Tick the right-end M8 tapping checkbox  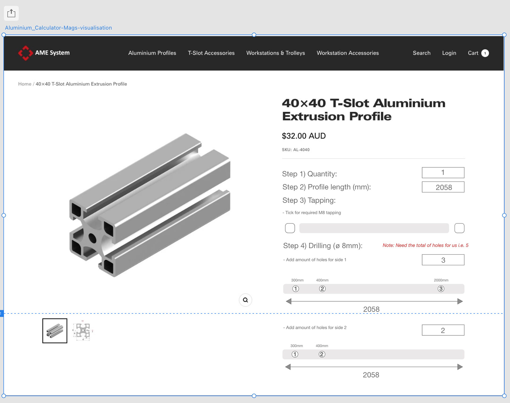(x=459, y=228)
